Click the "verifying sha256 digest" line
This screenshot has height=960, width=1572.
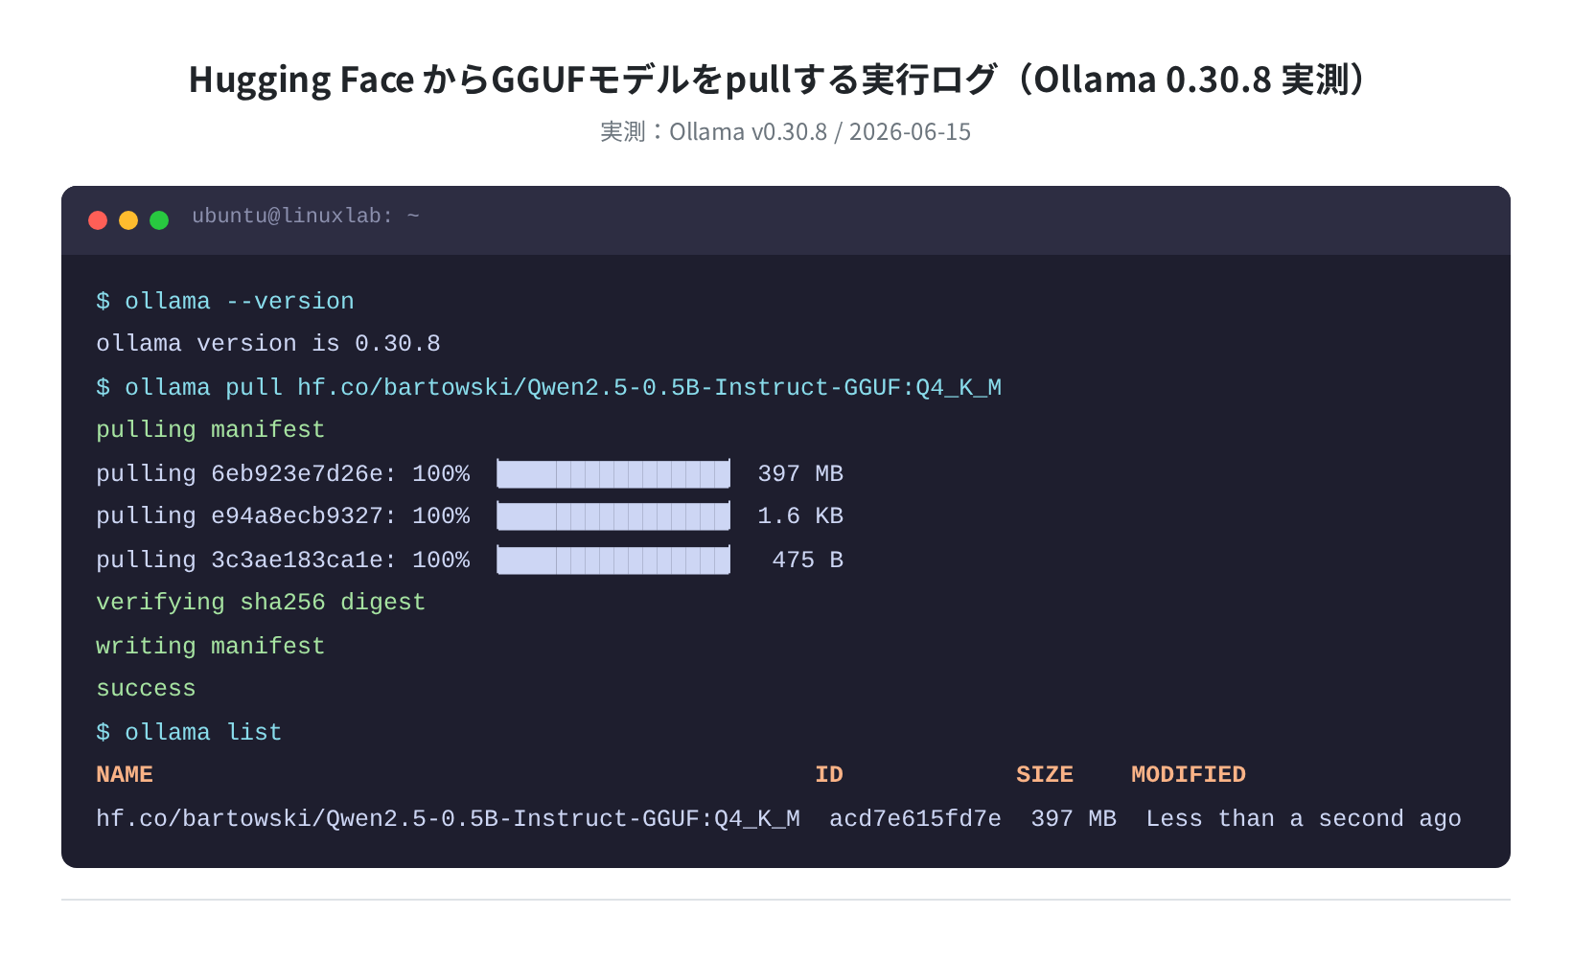[261, 603]
